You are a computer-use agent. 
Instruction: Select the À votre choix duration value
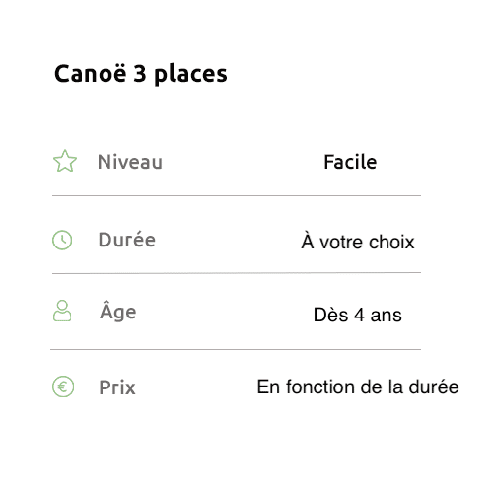click(x=358, y=242)
